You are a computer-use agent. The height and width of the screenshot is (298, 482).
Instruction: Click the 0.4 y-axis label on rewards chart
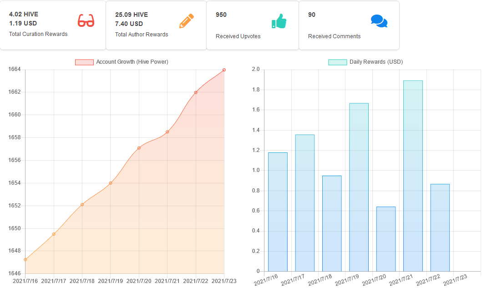[256, 231]
